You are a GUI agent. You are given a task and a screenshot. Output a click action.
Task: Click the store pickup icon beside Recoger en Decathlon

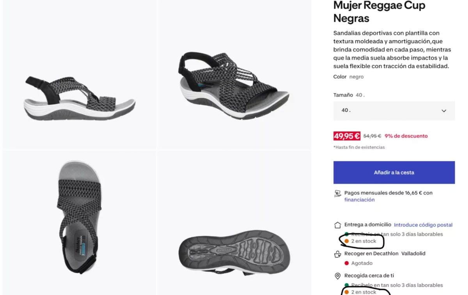338,254
